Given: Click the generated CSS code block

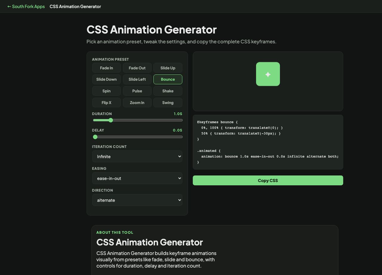Looking at the screenshot, I should click(x=268, y=142).
